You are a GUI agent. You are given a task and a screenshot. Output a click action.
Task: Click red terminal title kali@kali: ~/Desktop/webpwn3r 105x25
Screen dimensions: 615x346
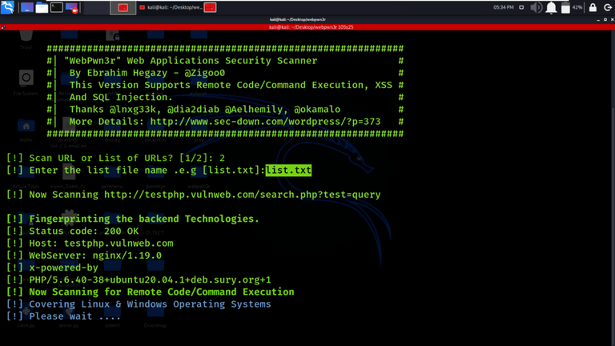coord(311,27)
